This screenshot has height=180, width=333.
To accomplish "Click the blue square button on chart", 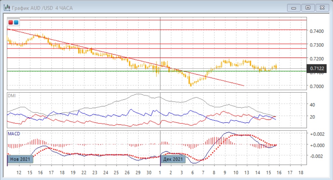I will [16, 22].
